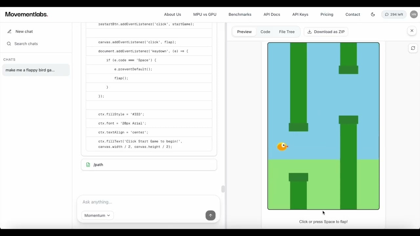Click the orange bird in the game canvas
The width and height of the screenshot is (420, 236).
tap(282, 147)
